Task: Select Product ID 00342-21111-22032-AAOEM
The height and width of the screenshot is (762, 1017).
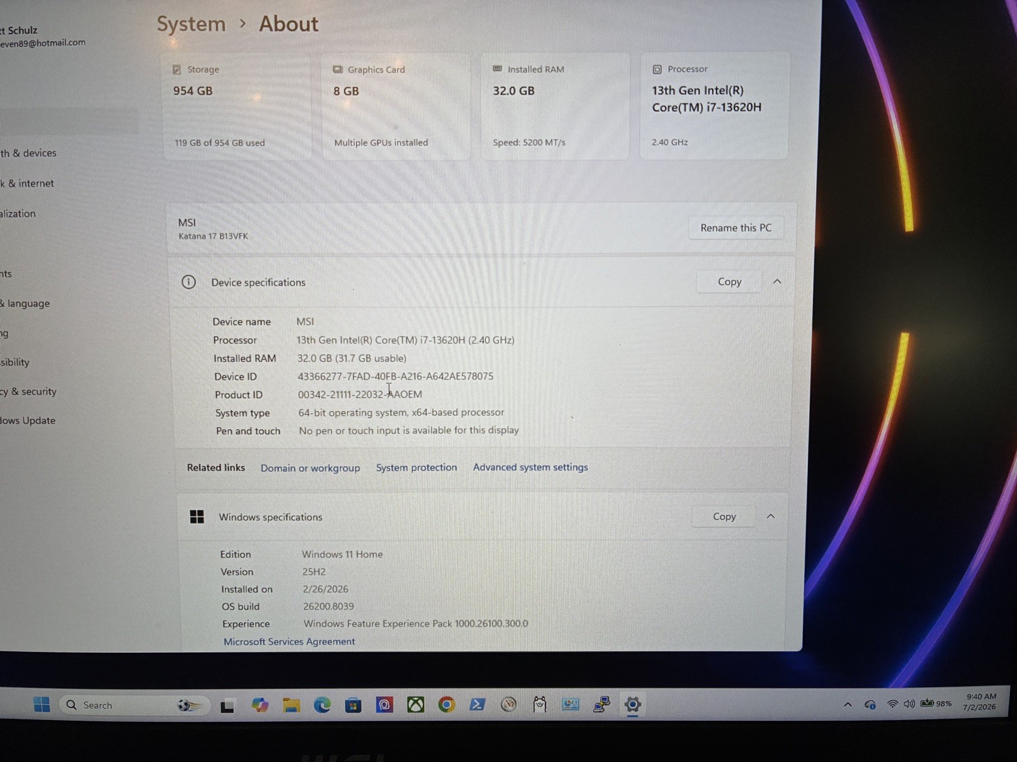Action: tap(360, 394)
